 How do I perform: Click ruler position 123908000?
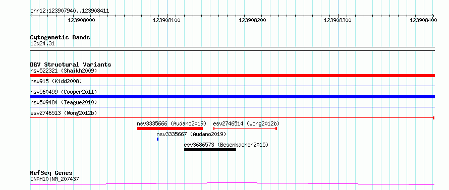(x=82, y=20)
